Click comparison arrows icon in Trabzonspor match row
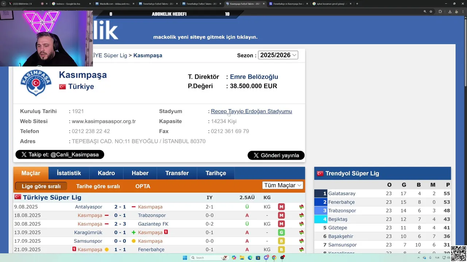This screenshot has width=467, height=262. coord(301,215)
